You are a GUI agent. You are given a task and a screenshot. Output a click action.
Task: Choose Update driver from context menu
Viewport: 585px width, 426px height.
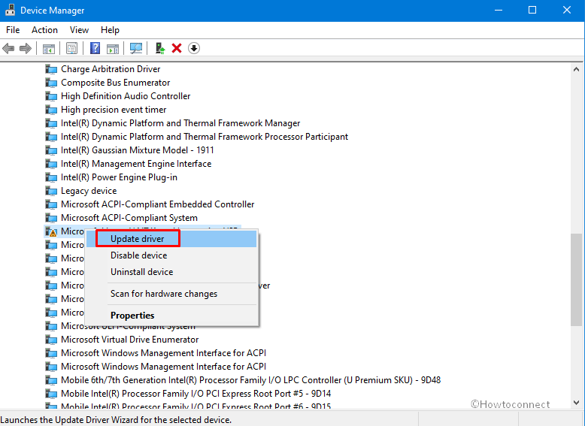pyautogui.click(x=171, y=239)
